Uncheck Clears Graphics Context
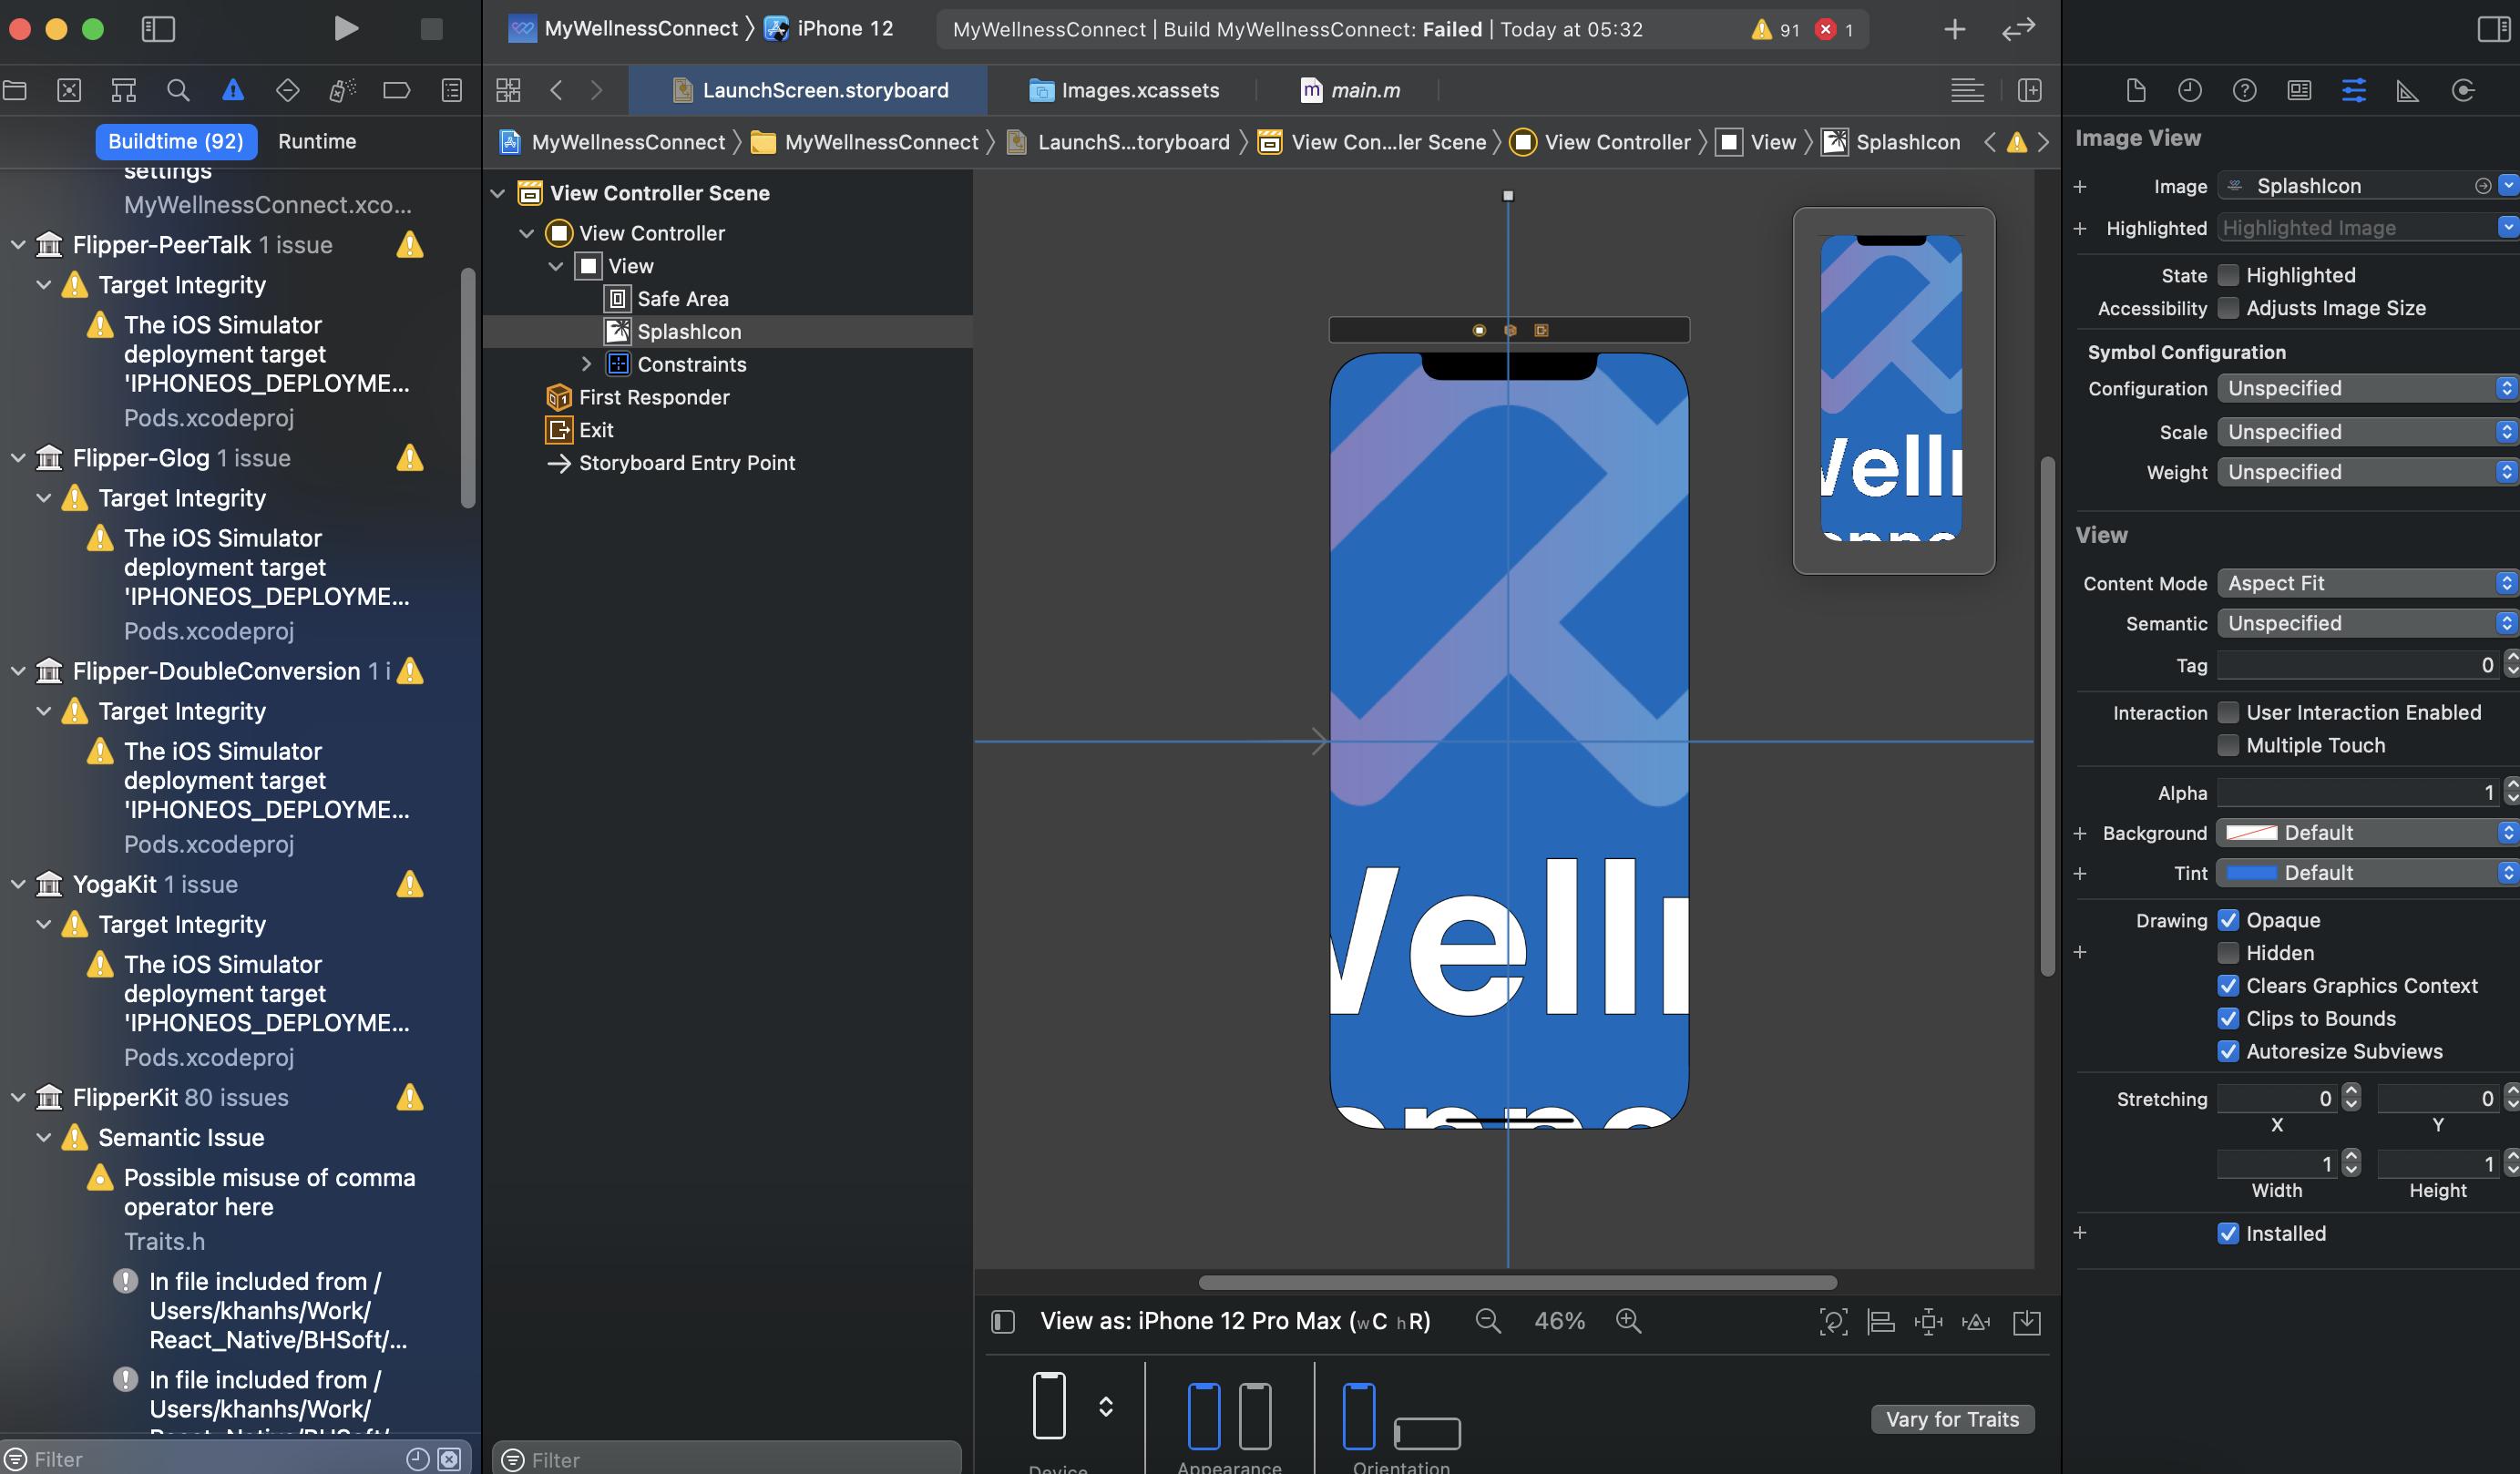The image size is (2520, 1474). pos(2228,986)
